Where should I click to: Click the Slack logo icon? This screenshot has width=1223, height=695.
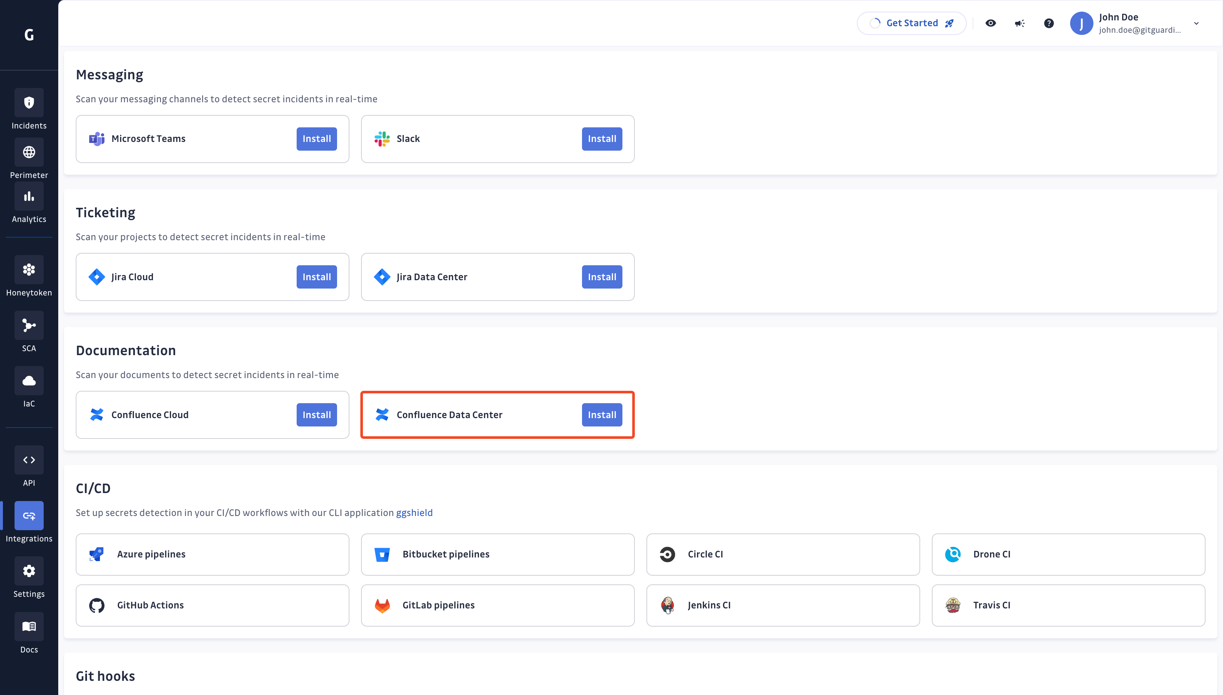coord(382,139)
